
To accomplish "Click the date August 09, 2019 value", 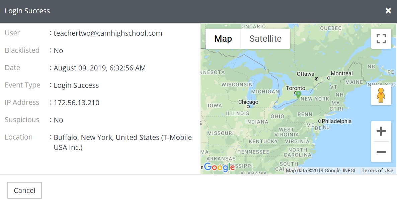I will (x=100, y=68).
